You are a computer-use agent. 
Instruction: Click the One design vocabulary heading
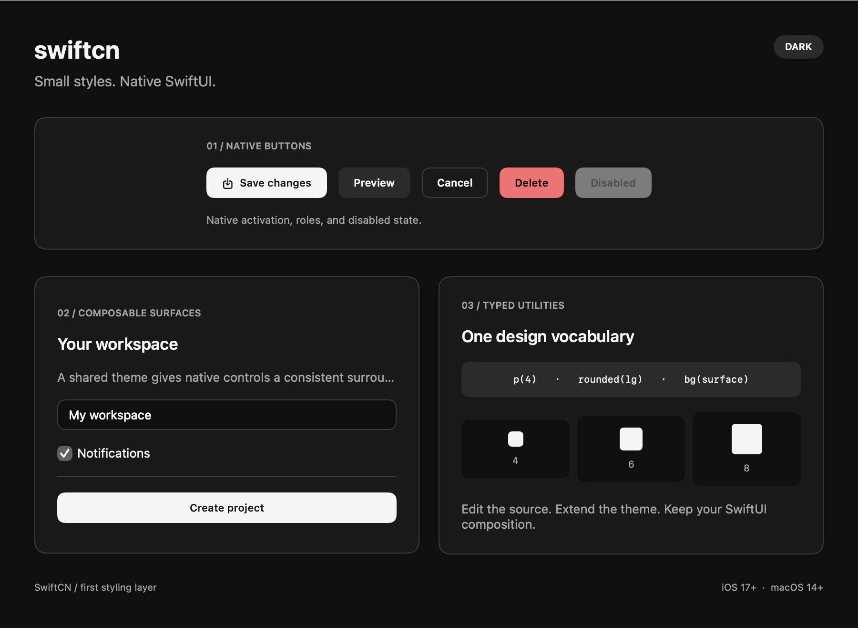pyautogui.click(x=548, y=336)
